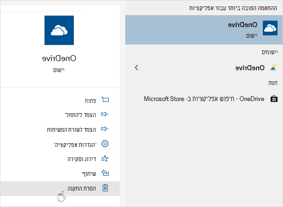
Task: Choose הסרת התקנה (Uninstall)
Action: [60, 189]
